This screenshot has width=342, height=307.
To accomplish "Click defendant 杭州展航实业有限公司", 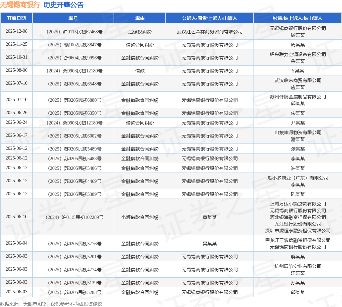I will tap(298, 267).
